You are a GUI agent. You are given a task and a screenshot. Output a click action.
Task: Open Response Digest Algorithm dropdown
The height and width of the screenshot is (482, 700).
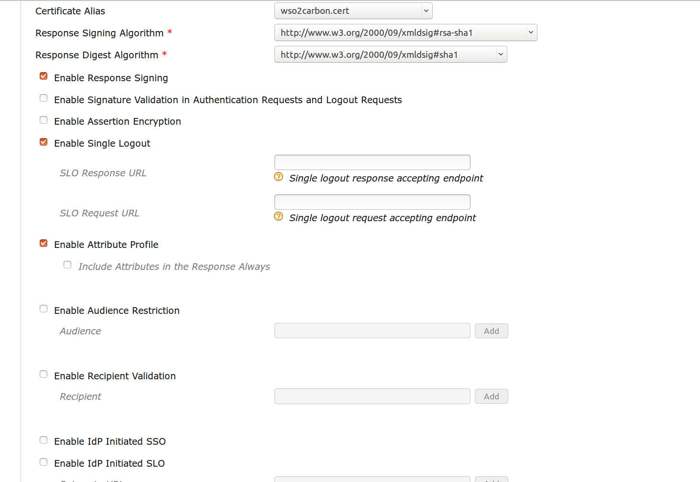pos(390,55)
